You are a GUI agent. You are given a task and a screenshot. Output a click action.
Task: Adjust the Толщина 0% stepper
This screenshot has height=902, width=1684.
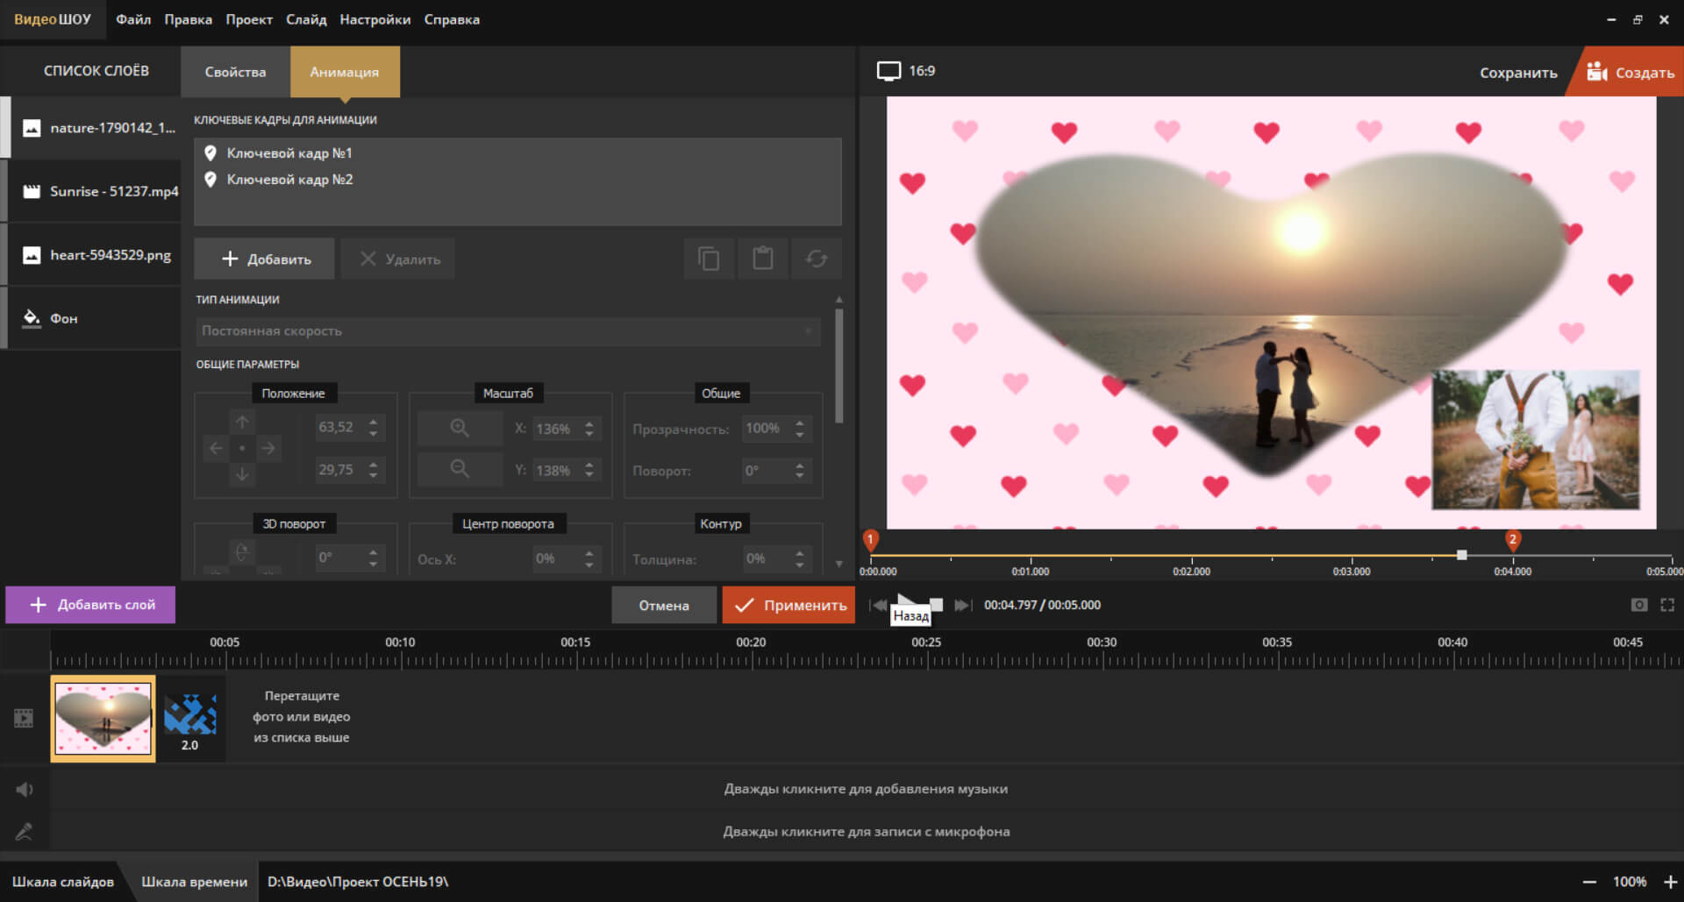(800, 558)
